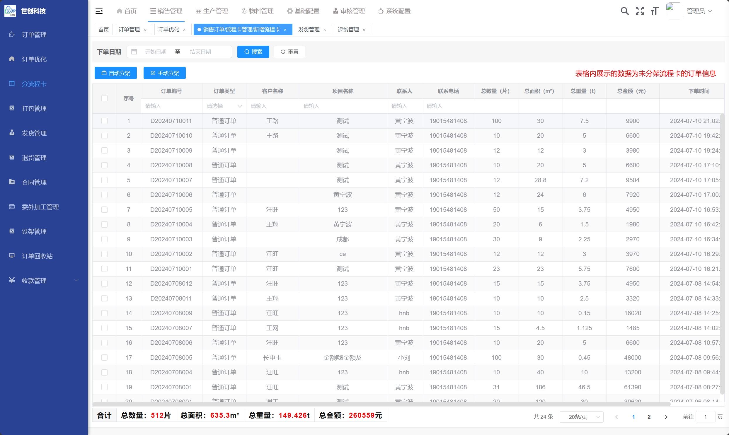The image size is (729, 435).
Task: Click the horizontal table scrollbar
Action: pos(381,404)
